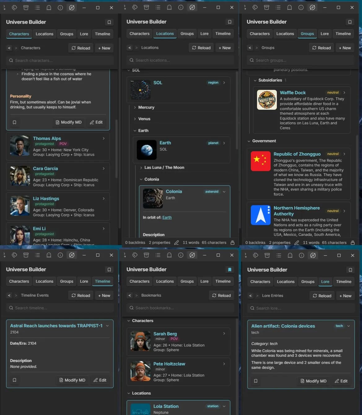Click the outline list icon in the Lore window
This screenshot has height=415, width=362.
pyautogui.click(x=279, y=255)
